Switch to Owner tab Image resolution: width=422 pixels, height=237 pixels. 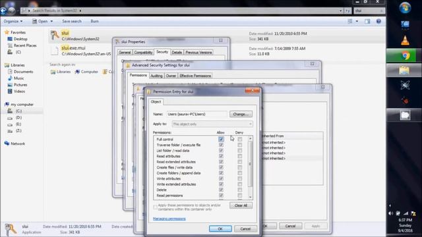(171, 76)
